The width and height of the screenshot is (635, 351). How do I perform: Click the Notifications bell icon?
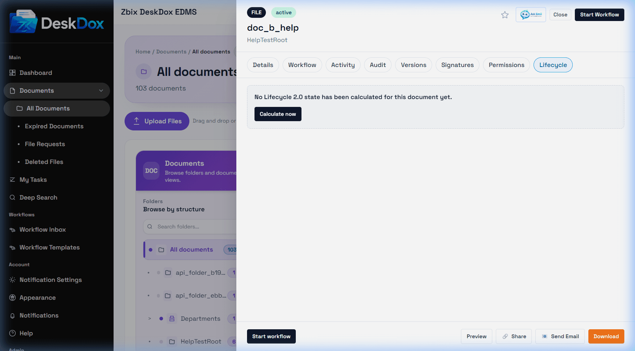pos(12,316)
